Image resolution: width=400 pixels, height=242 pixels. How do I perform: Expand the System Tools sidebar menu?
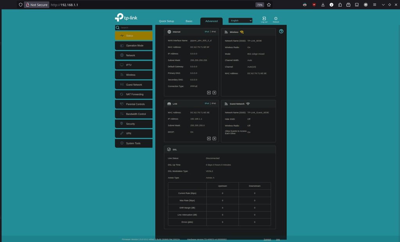click(x=134, y=143)
